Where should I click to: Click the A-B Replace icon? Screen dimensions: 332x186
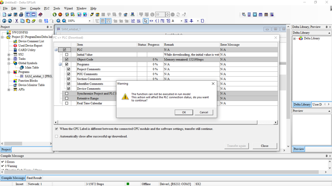point(46,21)
